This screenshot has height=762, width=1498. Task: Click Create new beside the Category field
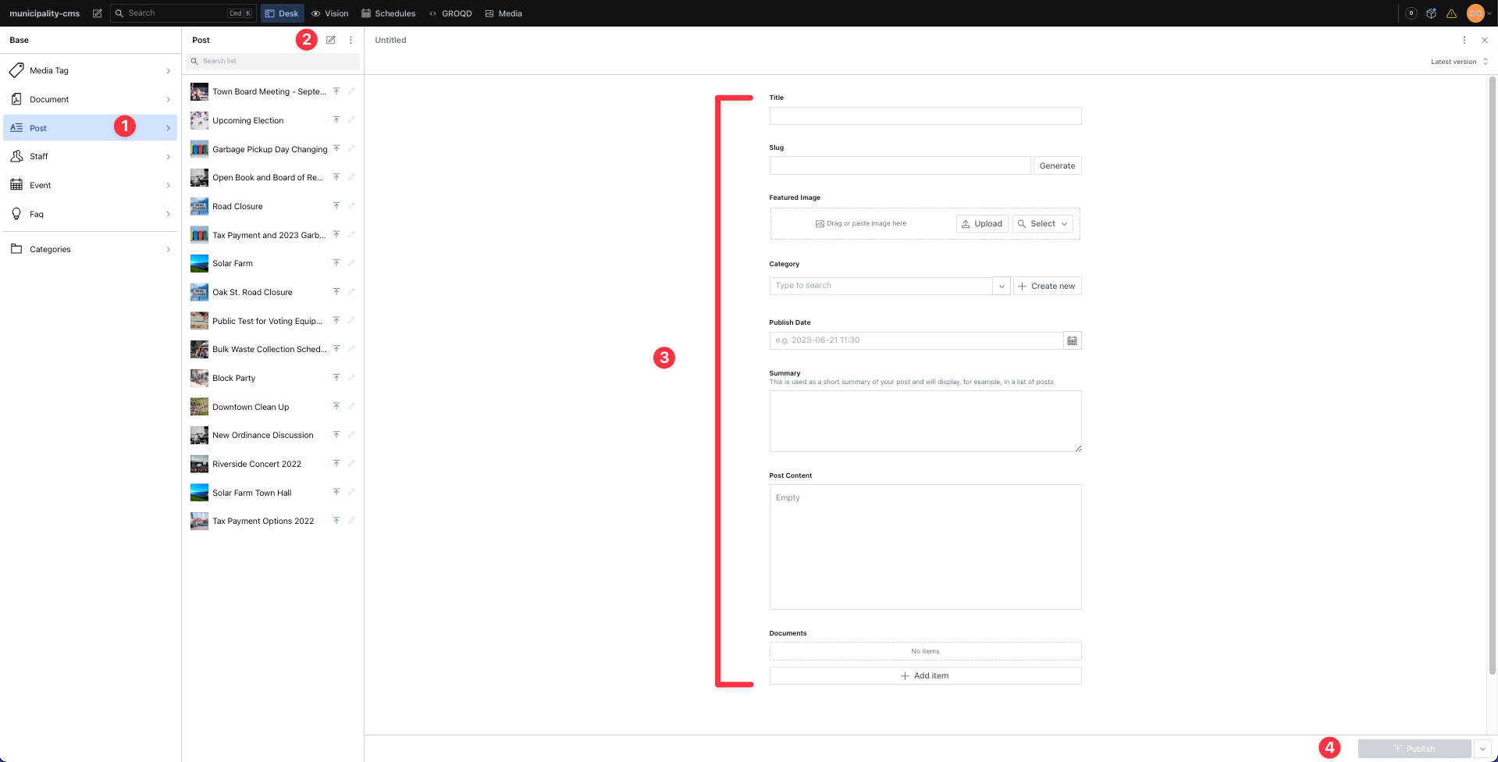(1046, 286)
